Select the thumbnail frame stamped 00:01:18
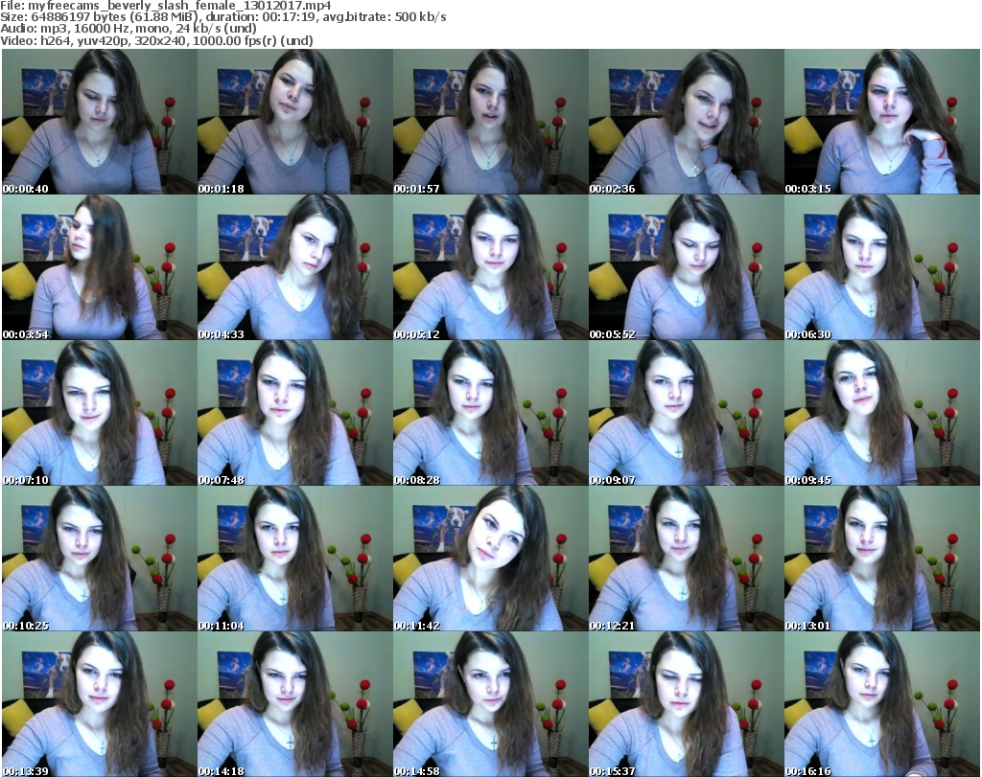This screenshot has width=982, height=777. point(295,122)
